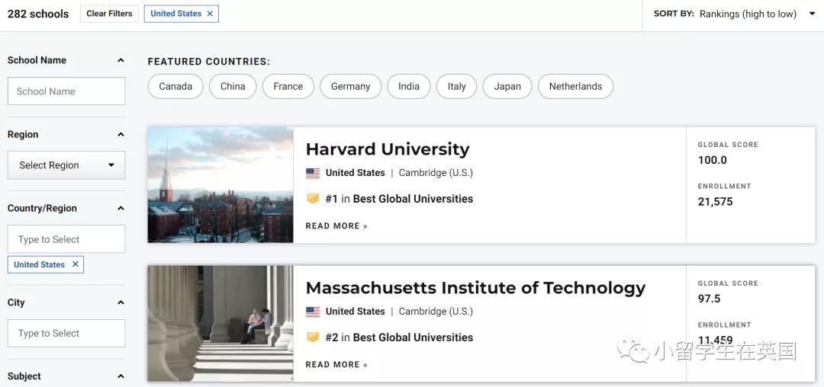Click Best Global Universities text on Harvard card

pos(413,199)
